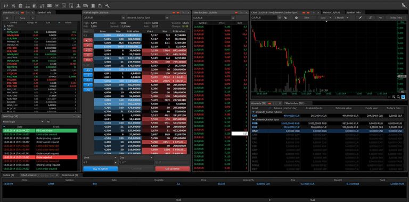The height and width of the screenshot is (202, 409).
Task: Switch to the Order book tab
Action: click(69, 175)
